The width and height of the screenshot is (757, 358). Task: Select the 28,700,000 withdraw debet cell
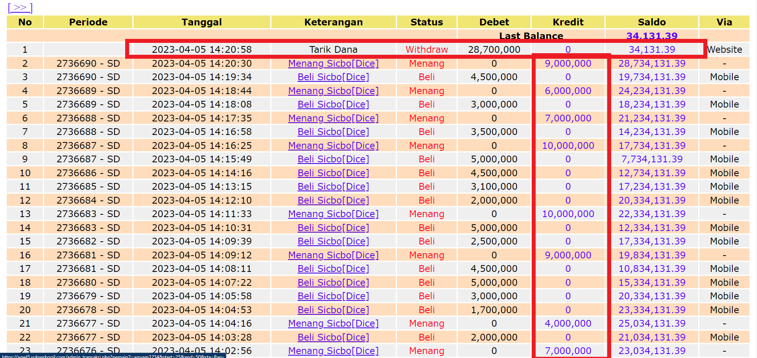point(494,50)
